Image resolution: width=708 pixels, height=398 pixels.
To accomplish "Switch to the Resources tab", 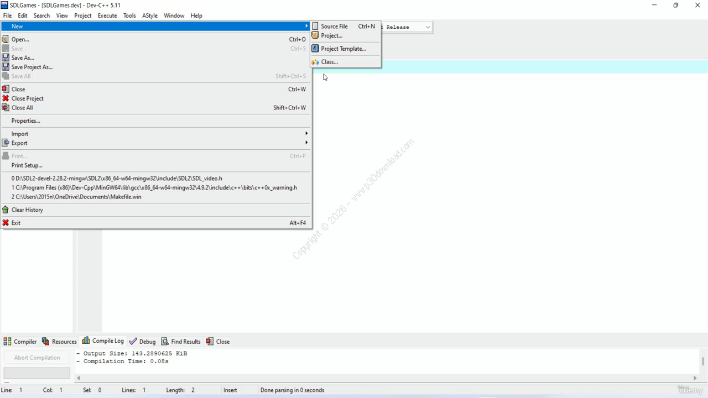I will coord(59,341).
